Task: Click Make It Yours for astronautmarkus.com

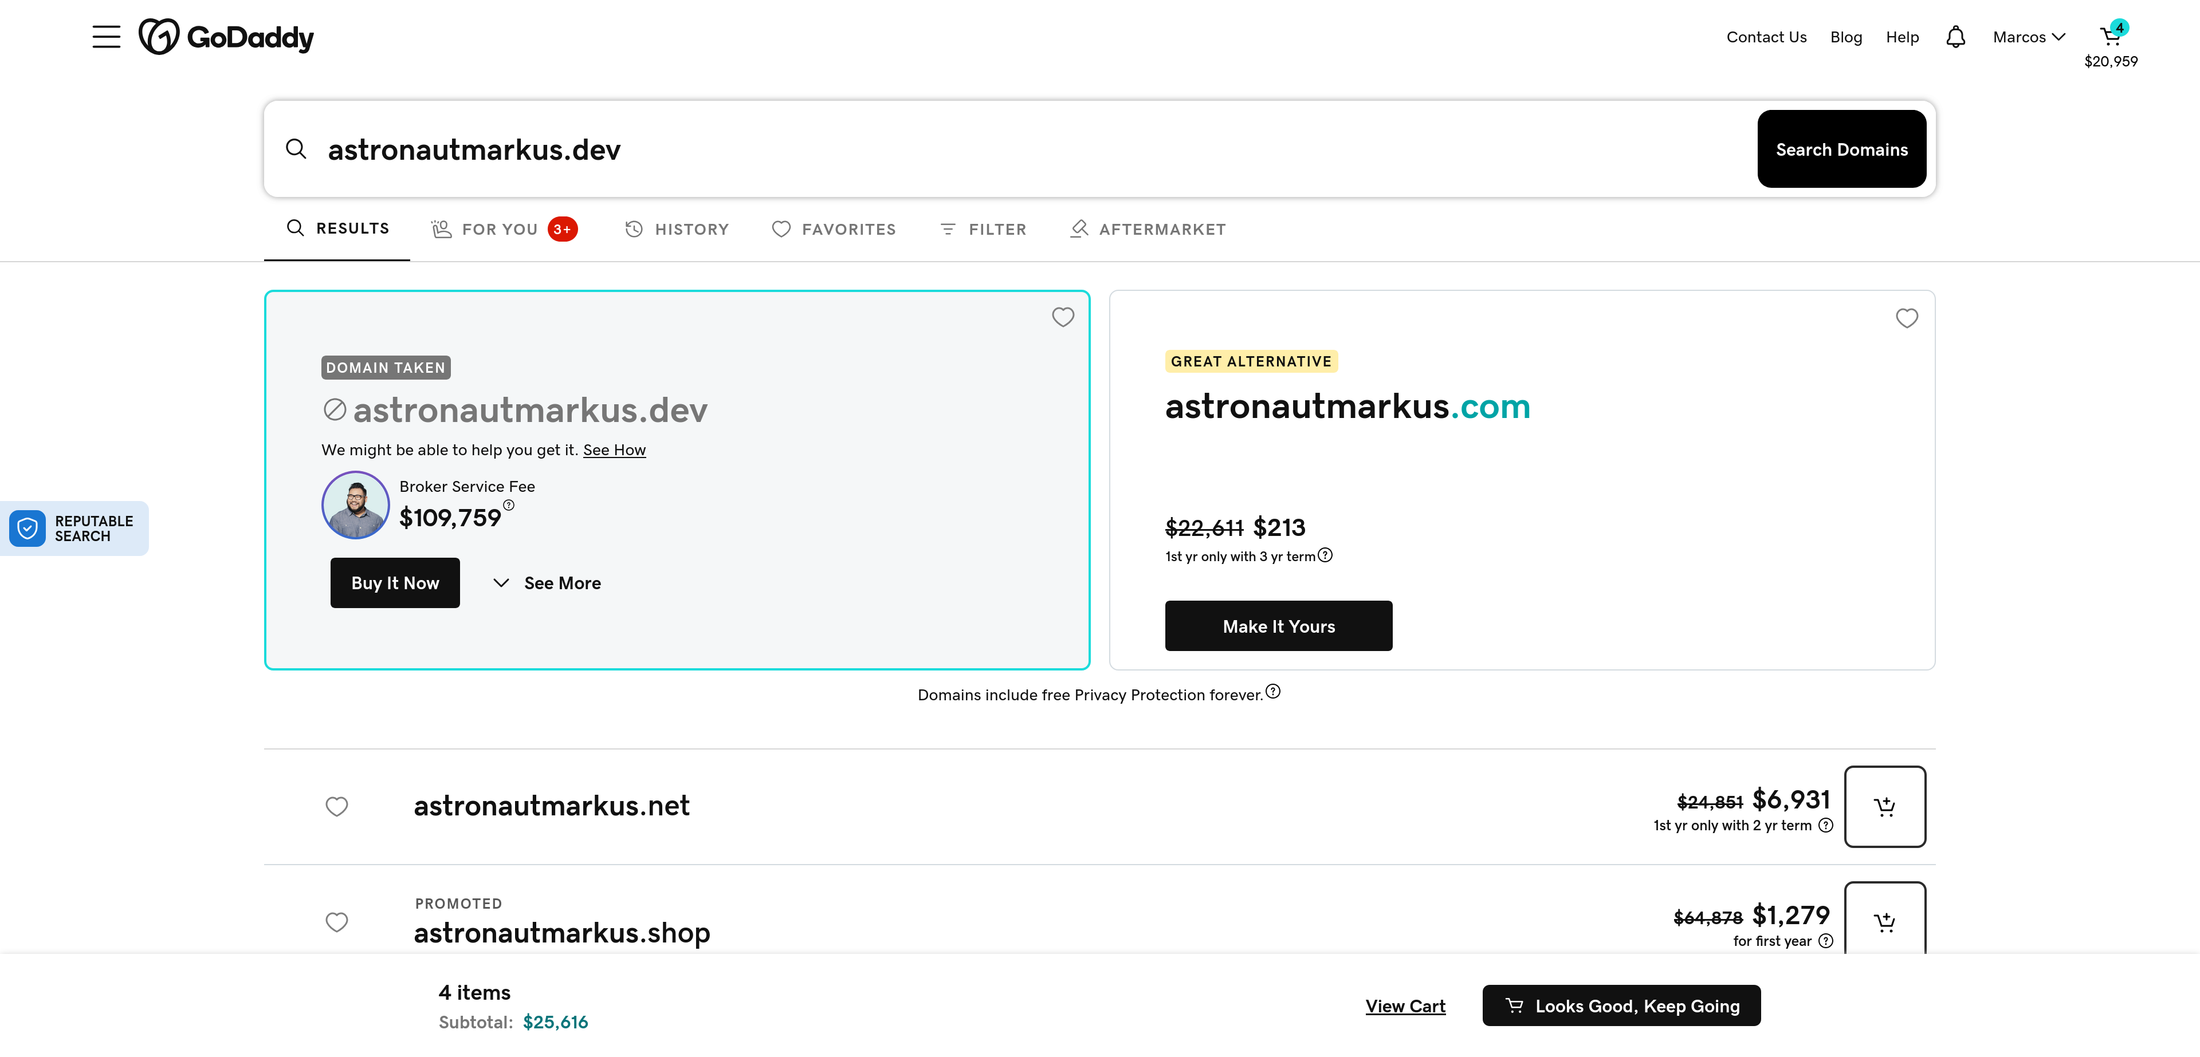Action: 1278,625
